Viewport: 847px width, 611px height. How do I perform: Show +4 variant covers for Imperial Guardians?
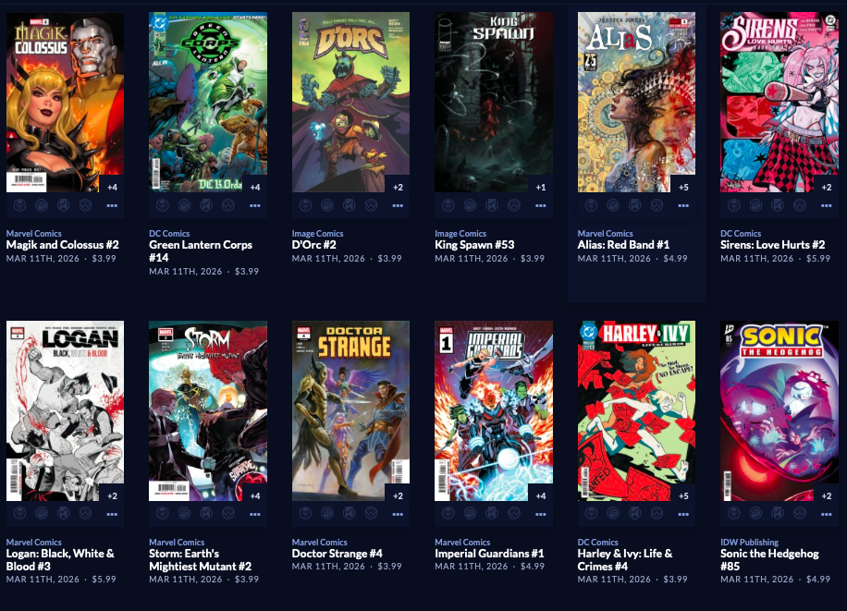pos(541,496)
